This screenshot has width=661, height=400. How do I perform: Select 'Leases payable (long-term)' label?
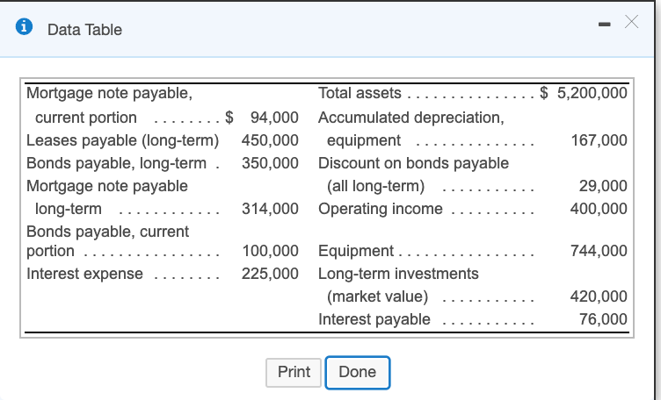[x=123, y=140]
